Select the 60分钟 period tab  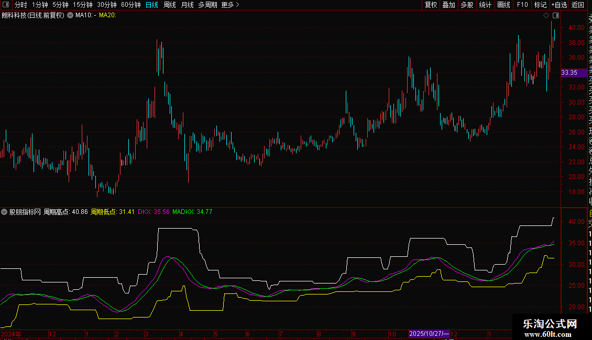[131, 5]
